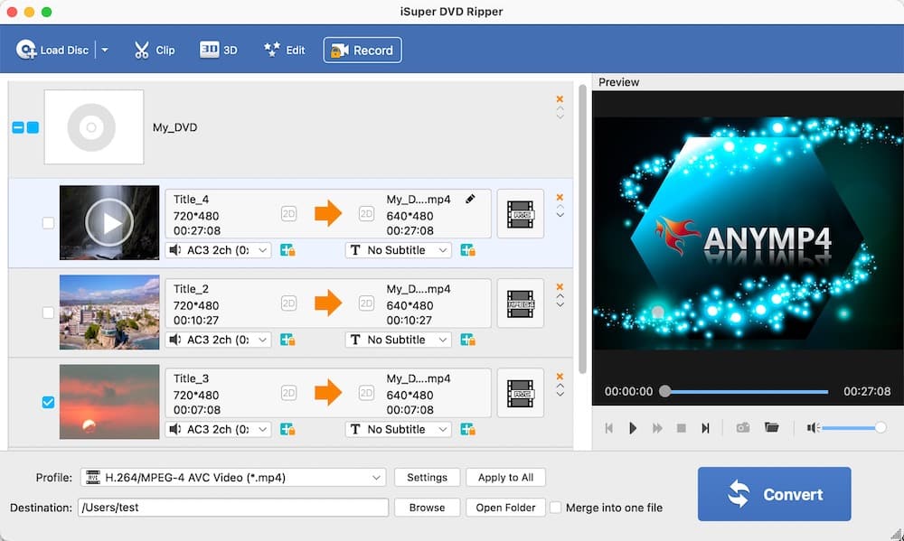904x541 pixels.
Task: Start conversion with Convert button
Action: pos(775,494)
